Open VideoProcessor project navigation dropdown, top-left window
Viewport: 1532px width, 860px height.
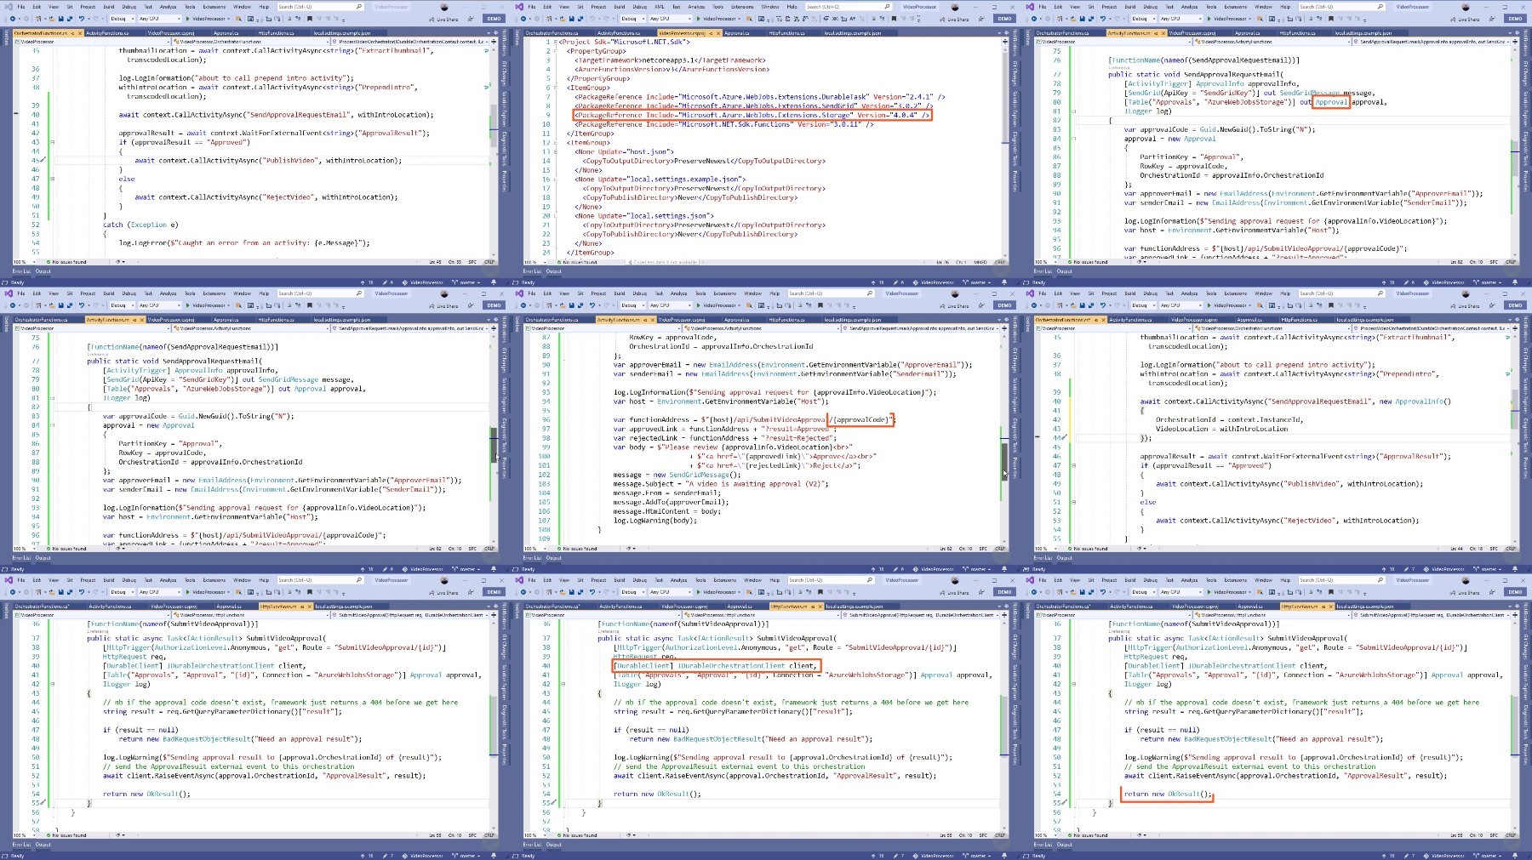(x=92, y=42)
